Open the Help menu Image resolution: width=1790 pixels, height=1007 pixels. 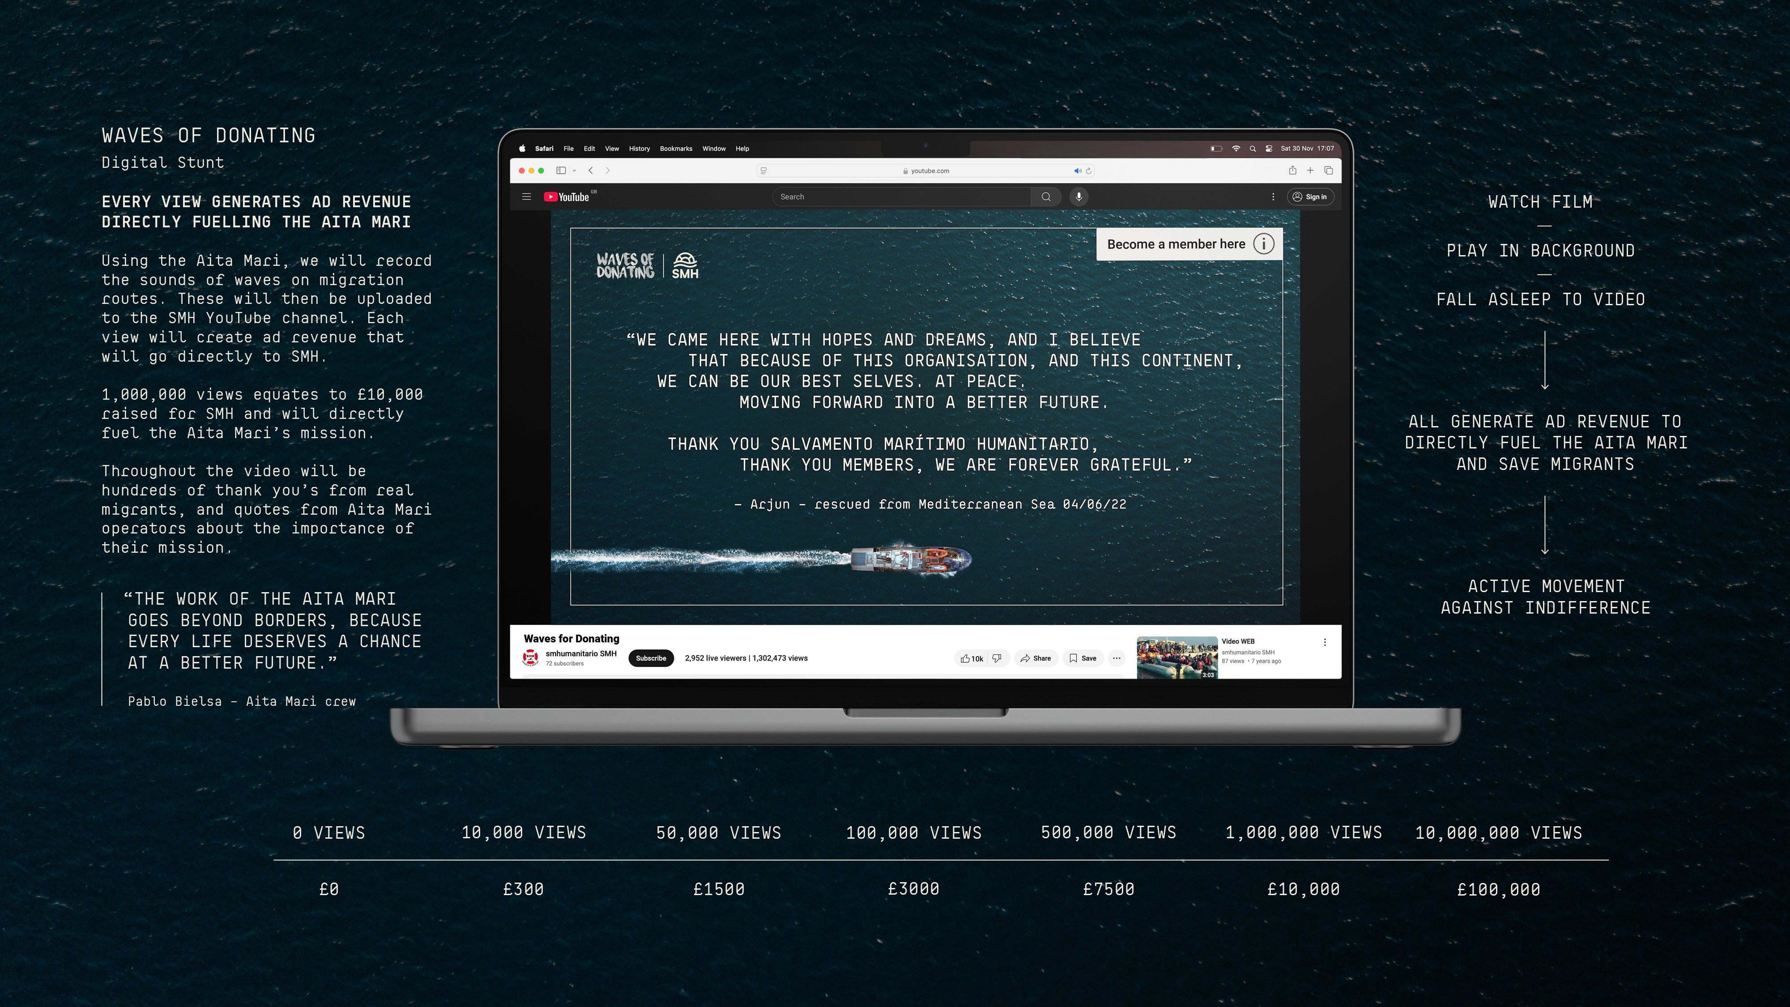742,149
